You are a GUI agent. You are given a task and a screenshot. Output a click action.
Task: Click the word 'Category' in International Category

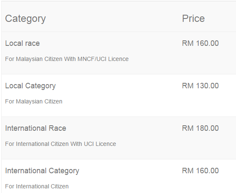[64, 171]
